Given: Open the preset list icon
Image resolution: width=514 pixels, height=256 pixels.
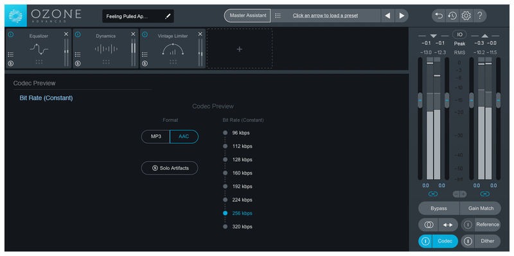Looking at the screenshot, I should tap(278, 15).
